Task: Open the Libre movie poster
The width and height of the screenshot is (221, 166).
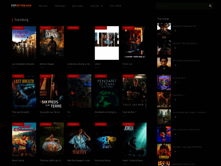Action: pos(107,43)
